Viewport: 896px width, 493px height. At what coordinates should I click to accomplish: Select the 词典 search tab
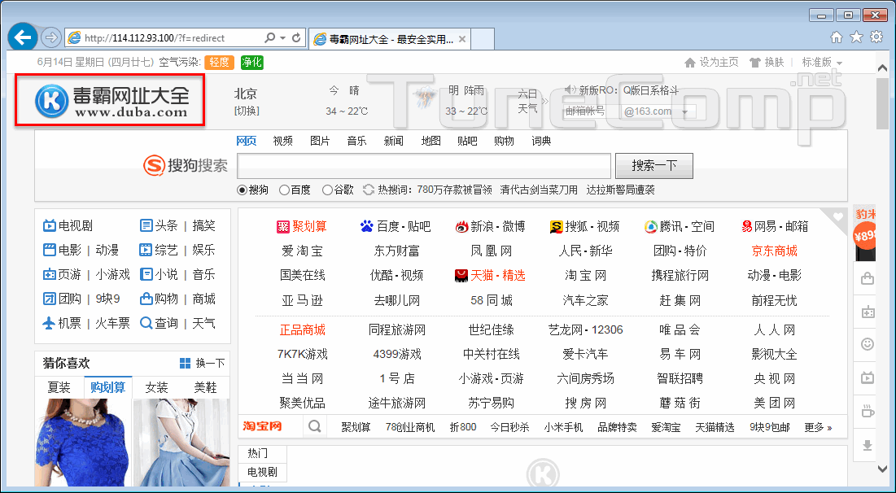(x=541, y=141)
